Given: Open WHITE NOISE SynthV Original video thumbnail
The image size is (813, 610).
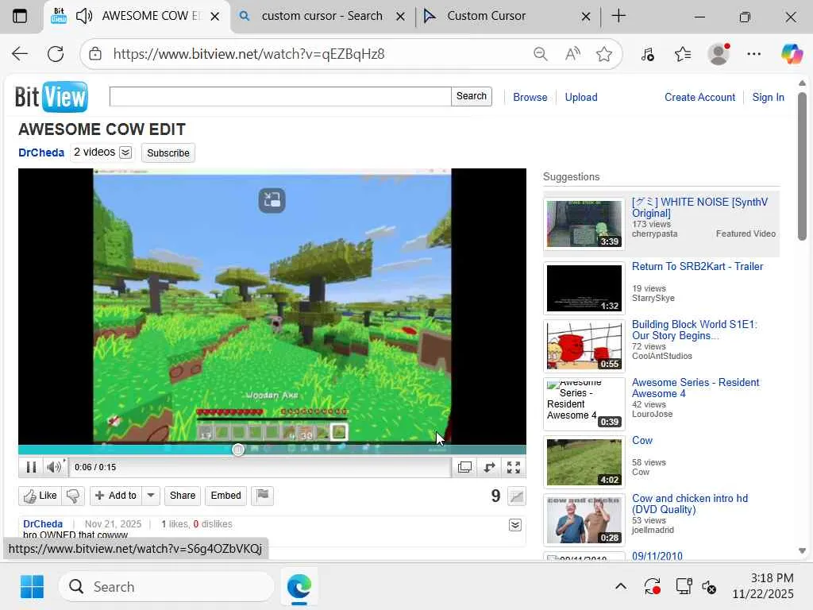Looking at the screenshot, I should coord(584,223).
